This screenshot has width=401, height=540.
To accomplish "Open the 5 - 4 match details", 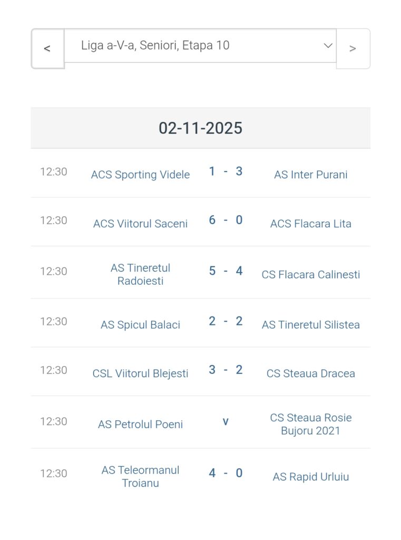I will tap(225, 271).
